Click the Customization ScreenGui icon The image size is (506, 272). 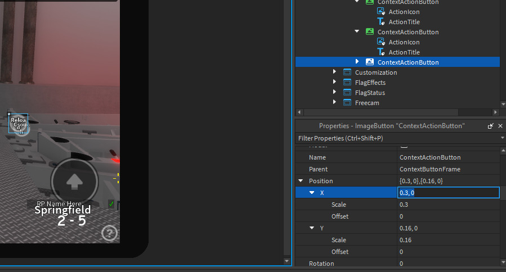tap(346, 72)
